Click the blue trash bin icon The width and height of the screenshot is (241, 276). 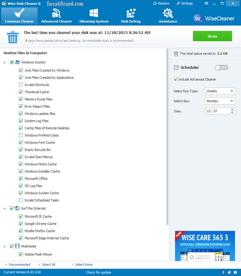[x=13, y=37]
